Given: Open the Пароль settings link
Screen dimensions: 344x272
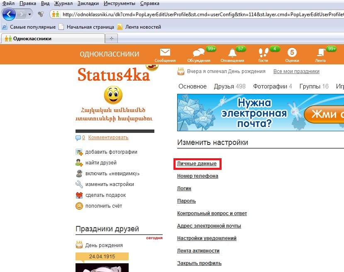Looking at the screenshot, I should tap(186, 201).
